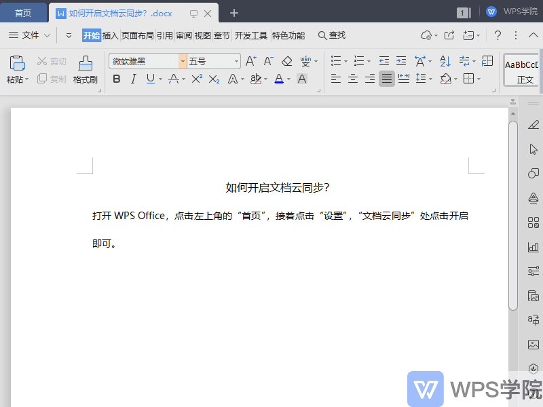Switch to the 审阅 tab

click(184, 35)
